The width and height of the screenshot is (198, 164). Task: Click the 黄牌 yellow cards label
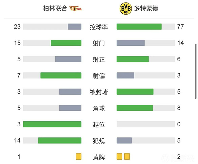coord(99,157)
